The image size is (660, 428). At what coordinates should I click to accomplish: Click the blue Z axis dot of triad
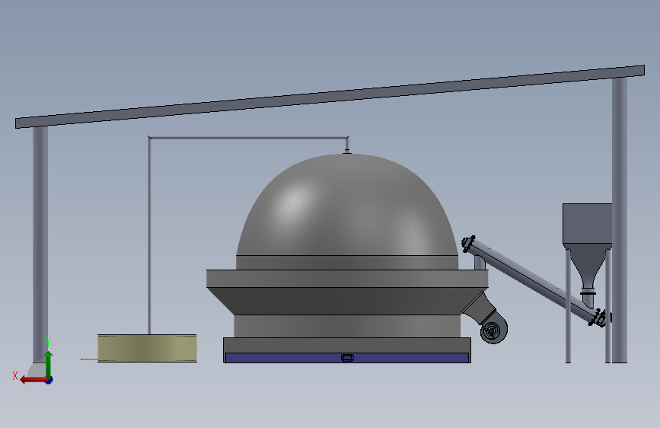coord(49,380)
